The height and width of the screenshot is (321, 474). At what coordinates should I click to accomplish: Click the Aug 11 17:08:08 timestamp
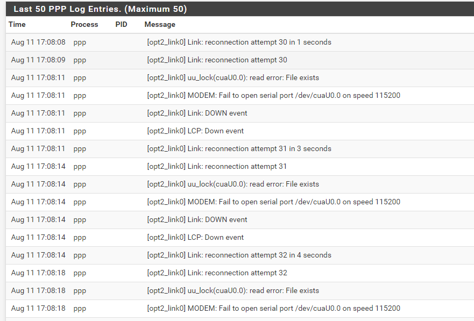tap(38, 42)
